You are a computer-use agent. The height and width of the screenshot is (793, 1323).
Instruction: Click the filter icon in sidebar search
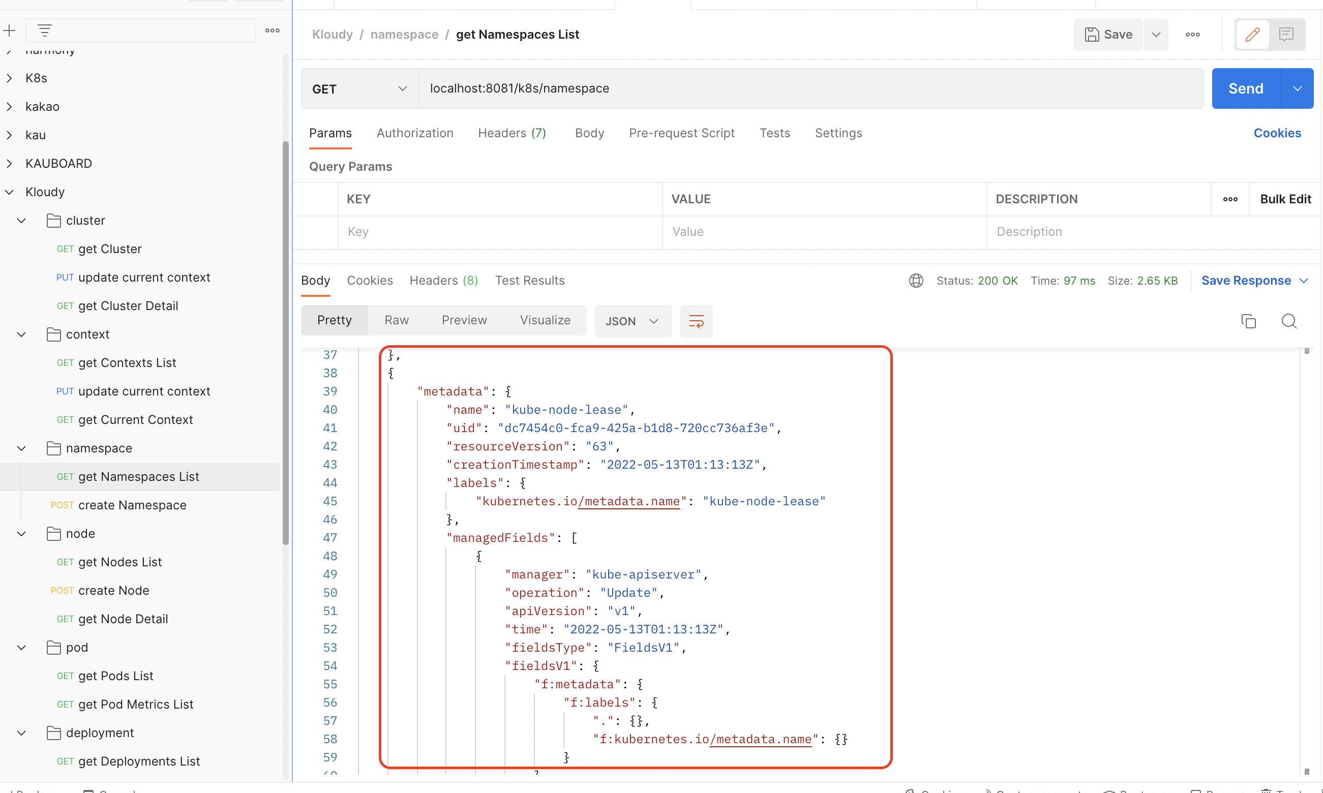click(45, 30)
